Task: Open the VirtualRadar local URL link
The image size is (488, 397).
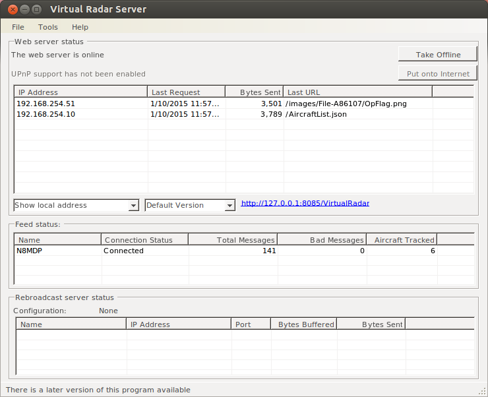Action: pos(305,203)
